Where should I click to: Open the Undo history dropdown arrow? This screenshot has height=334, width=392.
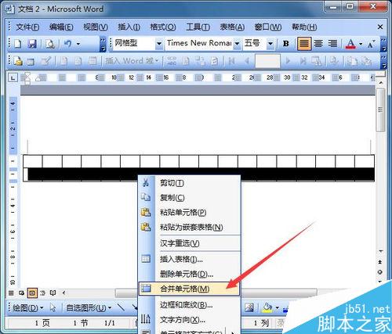point(78,44)
